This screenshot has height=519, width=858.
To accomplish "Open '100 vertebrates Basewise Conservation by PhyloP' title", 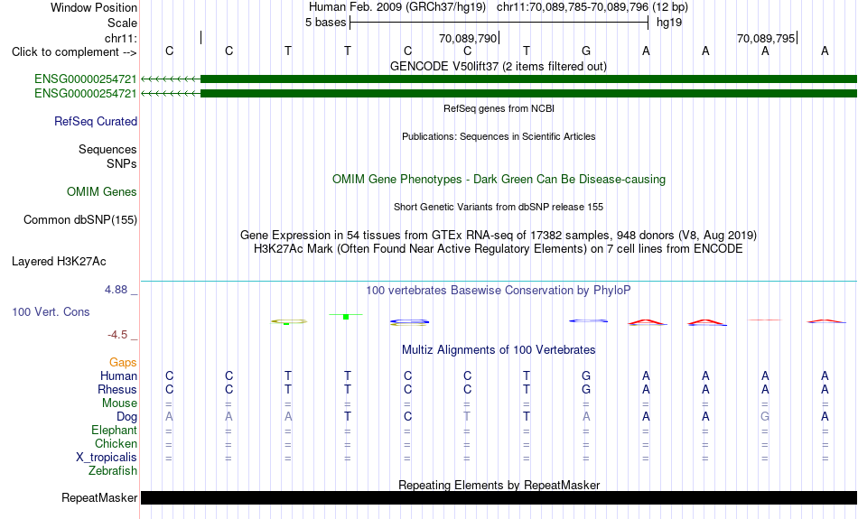I will [499, 291].
